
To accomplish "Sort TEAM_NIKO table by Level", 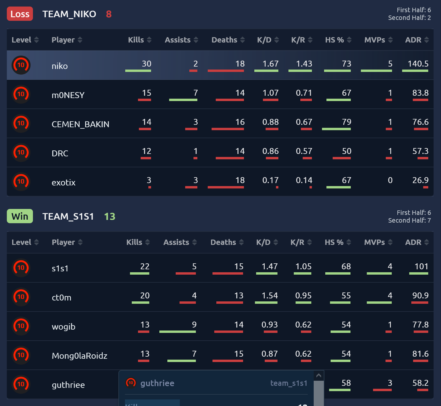I will (25, 40).
